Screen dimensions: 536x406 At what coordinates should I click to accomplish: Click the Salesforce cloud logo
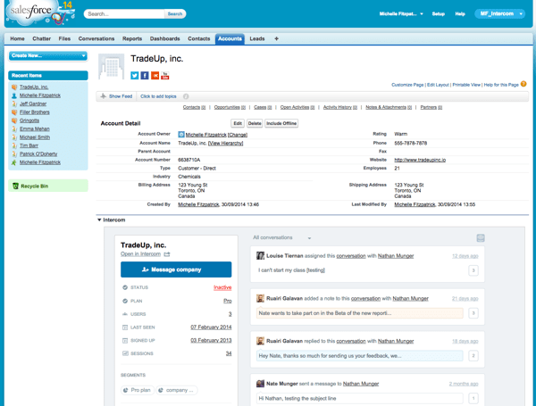coord(40,15)
